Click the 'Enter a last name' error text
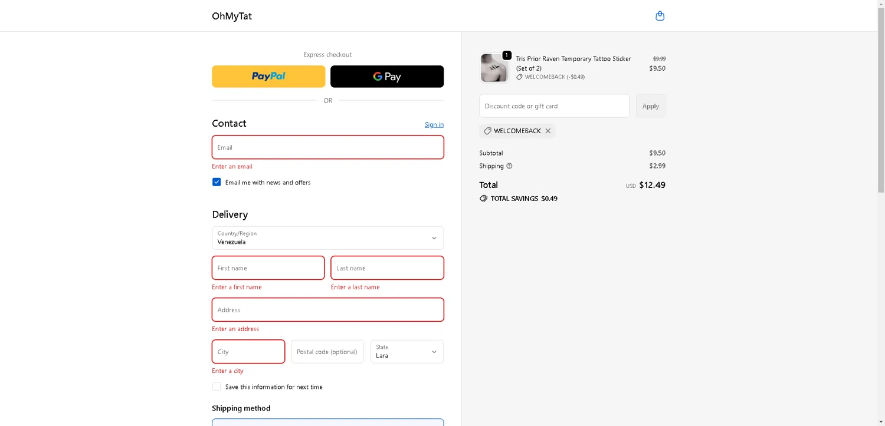Viewport: 885px width, 426px height. (355, 287)
